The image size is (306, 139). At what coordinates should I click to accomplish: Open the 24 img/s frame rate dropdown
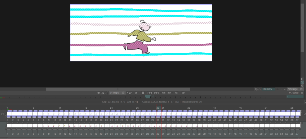pyautogui.click(x=117, y=93)
